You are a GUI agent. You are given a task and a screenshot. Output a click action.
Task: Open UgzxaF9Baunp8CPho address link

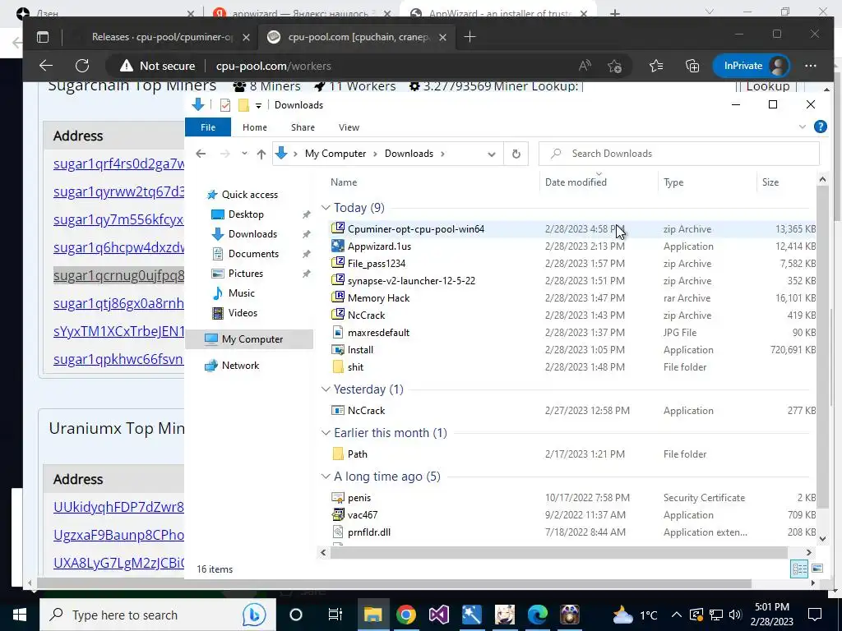(x=118, y=534)
